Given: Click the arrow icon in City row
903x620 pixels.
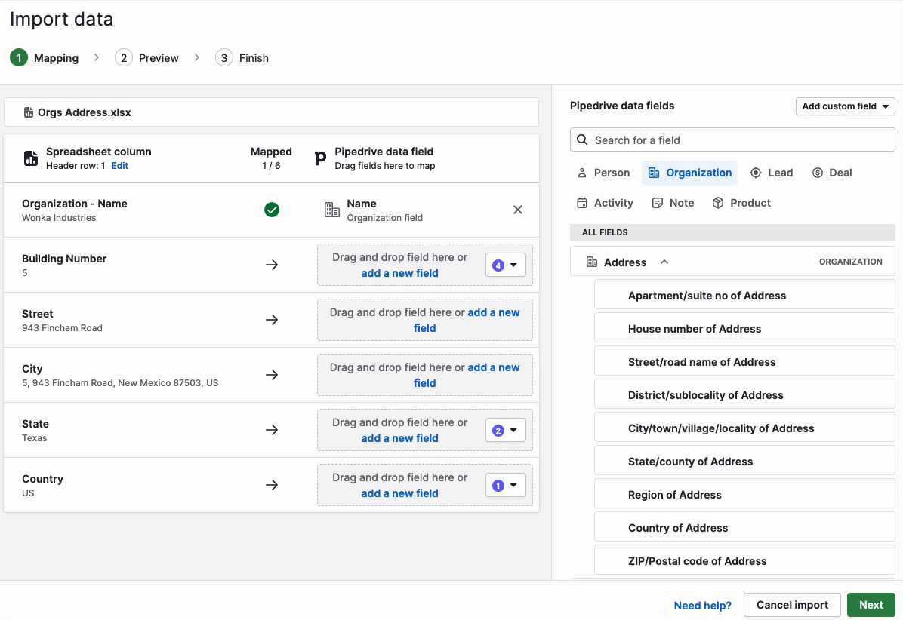Looking at the screenshot, I should pyautogui.click(x=272, y=375).
